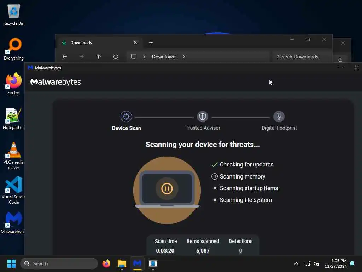Click the This PC monitor icon in address bar
Image resolution: width=362 pixels, height=272 pixels.
(x=134, y=56)
